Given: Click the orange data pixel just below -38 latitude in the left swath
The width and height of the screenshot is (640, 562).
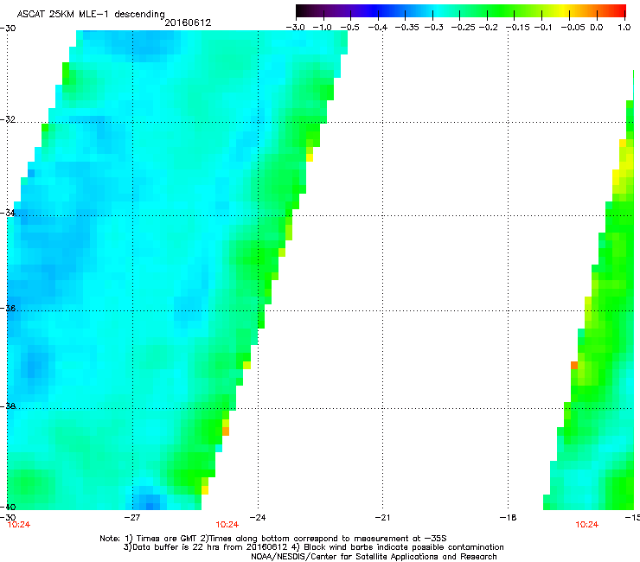Looking at the screenshot, I should point(226,431).
